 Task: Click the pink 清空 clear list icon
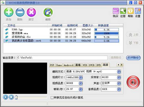click(x=31, y=12)
